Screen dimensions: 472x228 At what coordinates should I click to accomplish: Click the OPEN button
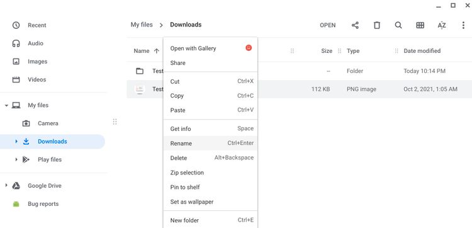click(x=327, y=25)
